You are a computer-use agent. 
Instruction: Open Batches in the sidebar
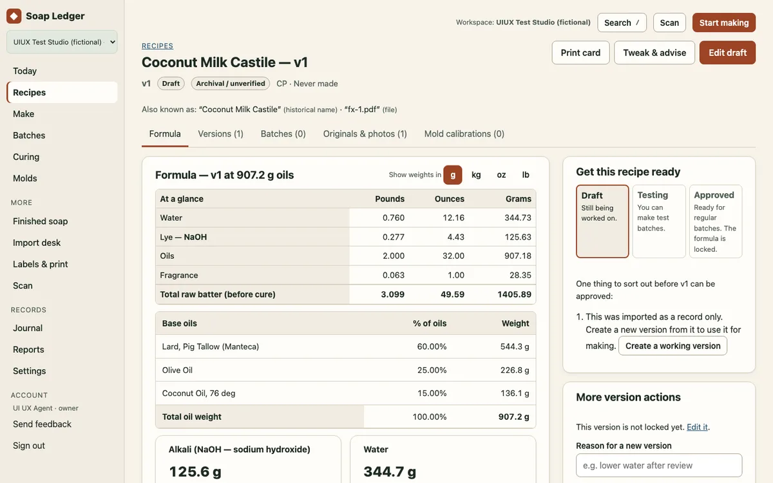(x=62, y=135)
